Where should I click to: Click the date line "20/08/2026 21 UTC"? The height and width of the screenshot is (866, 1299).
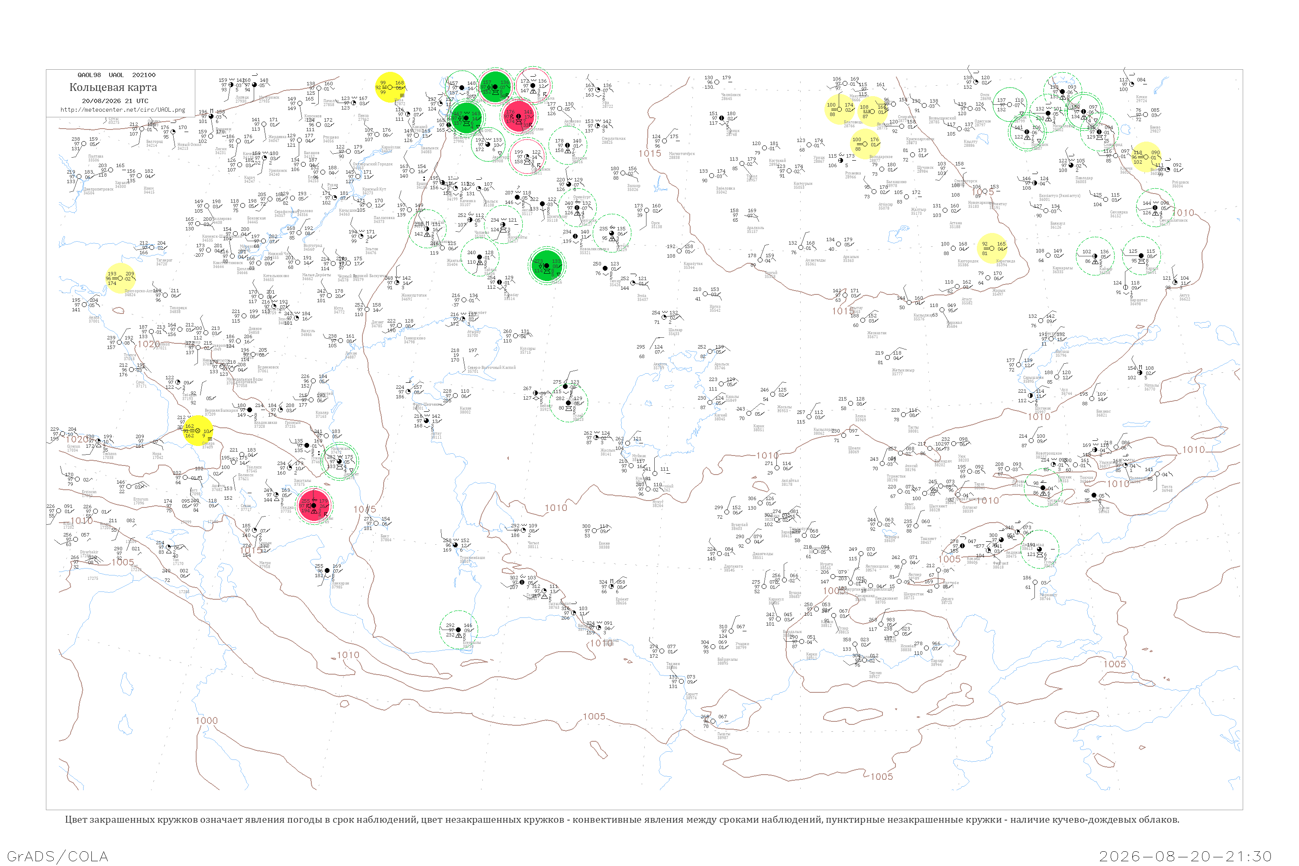tap(115, 101)
